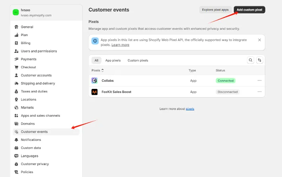
Task: Switch to the Custom pixels tab
Action: coord(138,60)
